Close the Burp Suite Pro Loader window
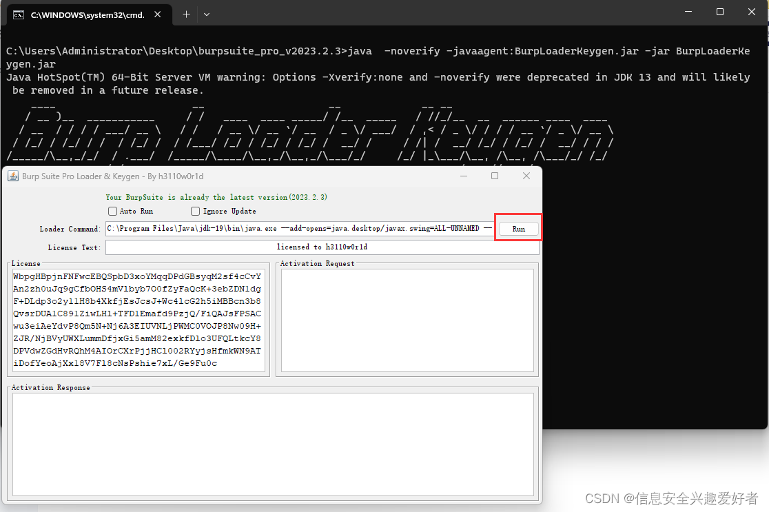 pyautogui.click(x=526, y=176)
